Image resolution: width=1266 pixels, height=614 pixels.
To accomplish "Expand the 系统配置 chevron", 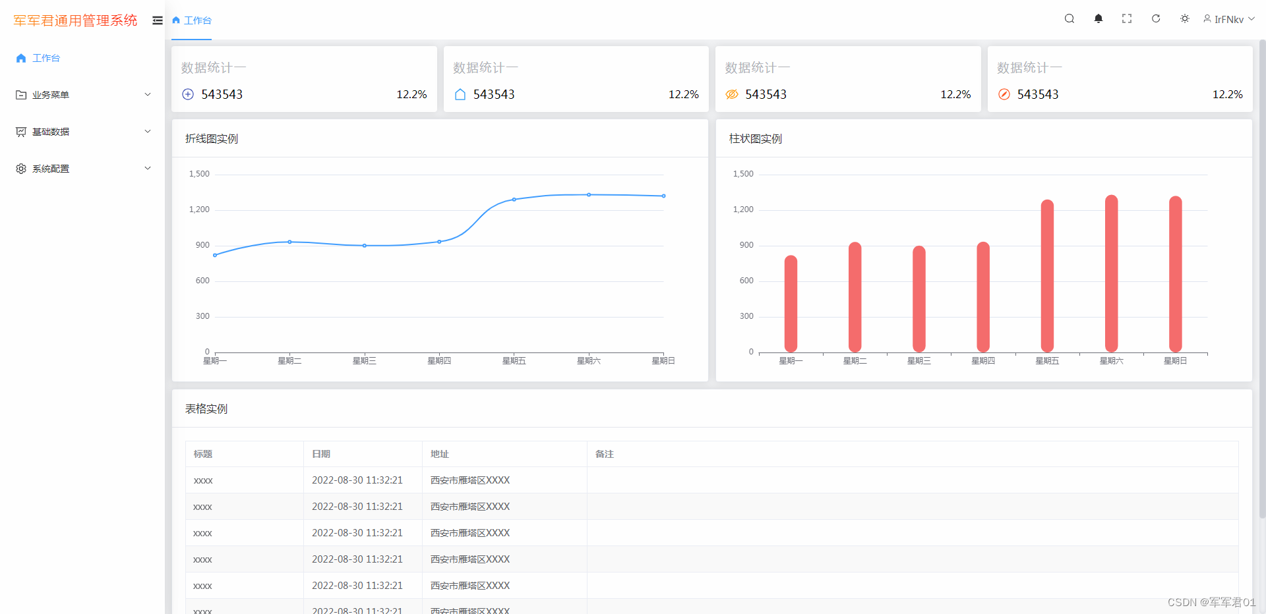I will click(x=148, y=168).
